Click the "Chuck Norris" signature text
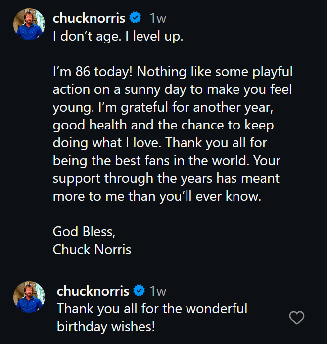This screenshot has height=344, width=327. pyautogui.click(x=92, y=249)
